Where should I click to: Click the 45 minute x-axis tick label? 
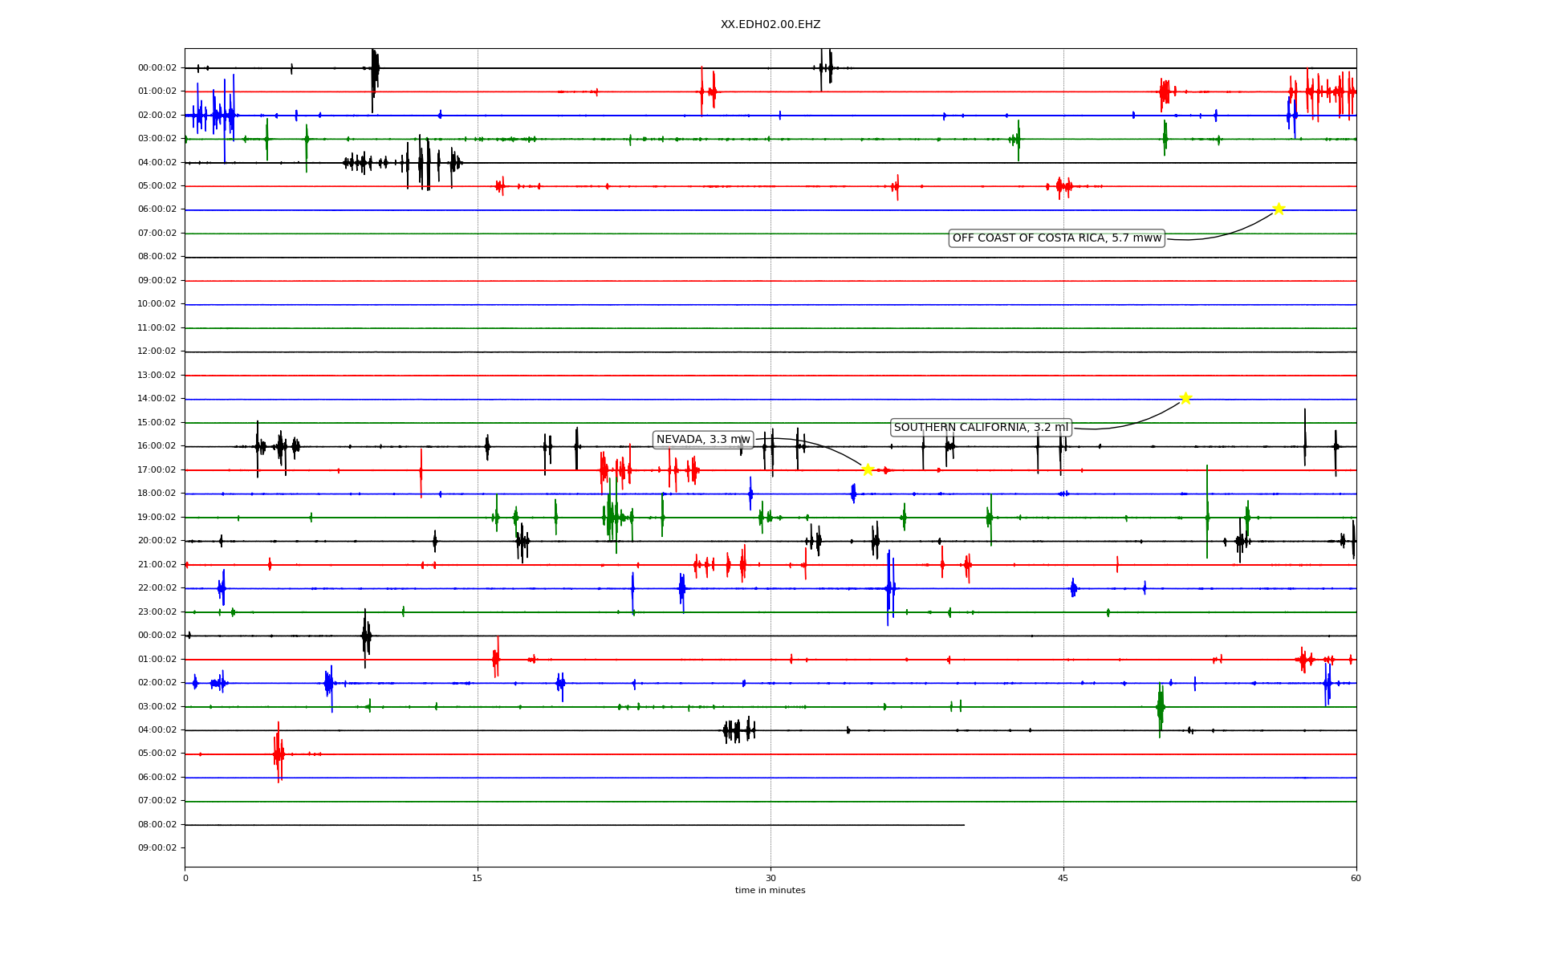tap(1063, 879)
